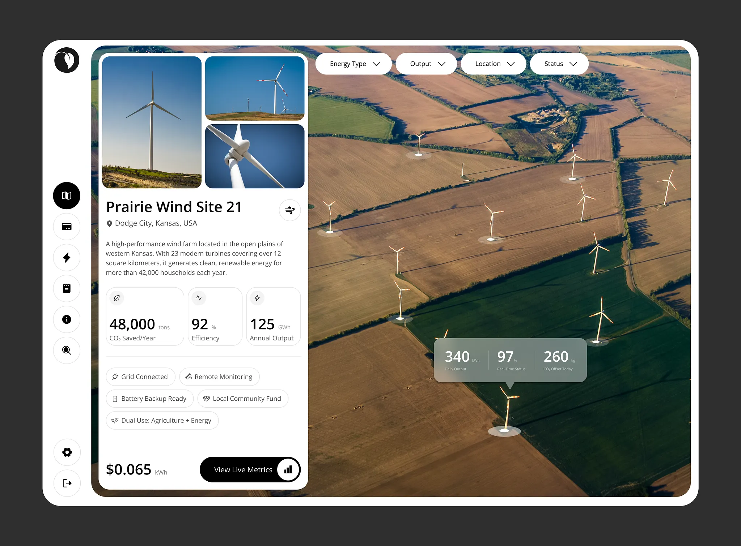Image resolution: width=741 pixels, height=546 pixels.
Task: Click the billing card sidebar icon
Action: coord(67,227)
